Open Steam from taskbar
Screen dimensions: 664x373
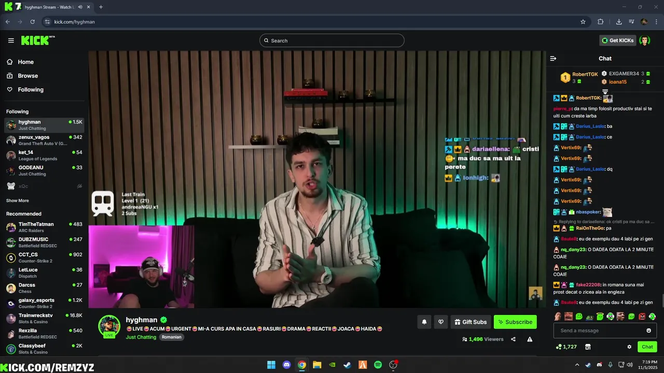pyautogui.click(x=348, y=365)
